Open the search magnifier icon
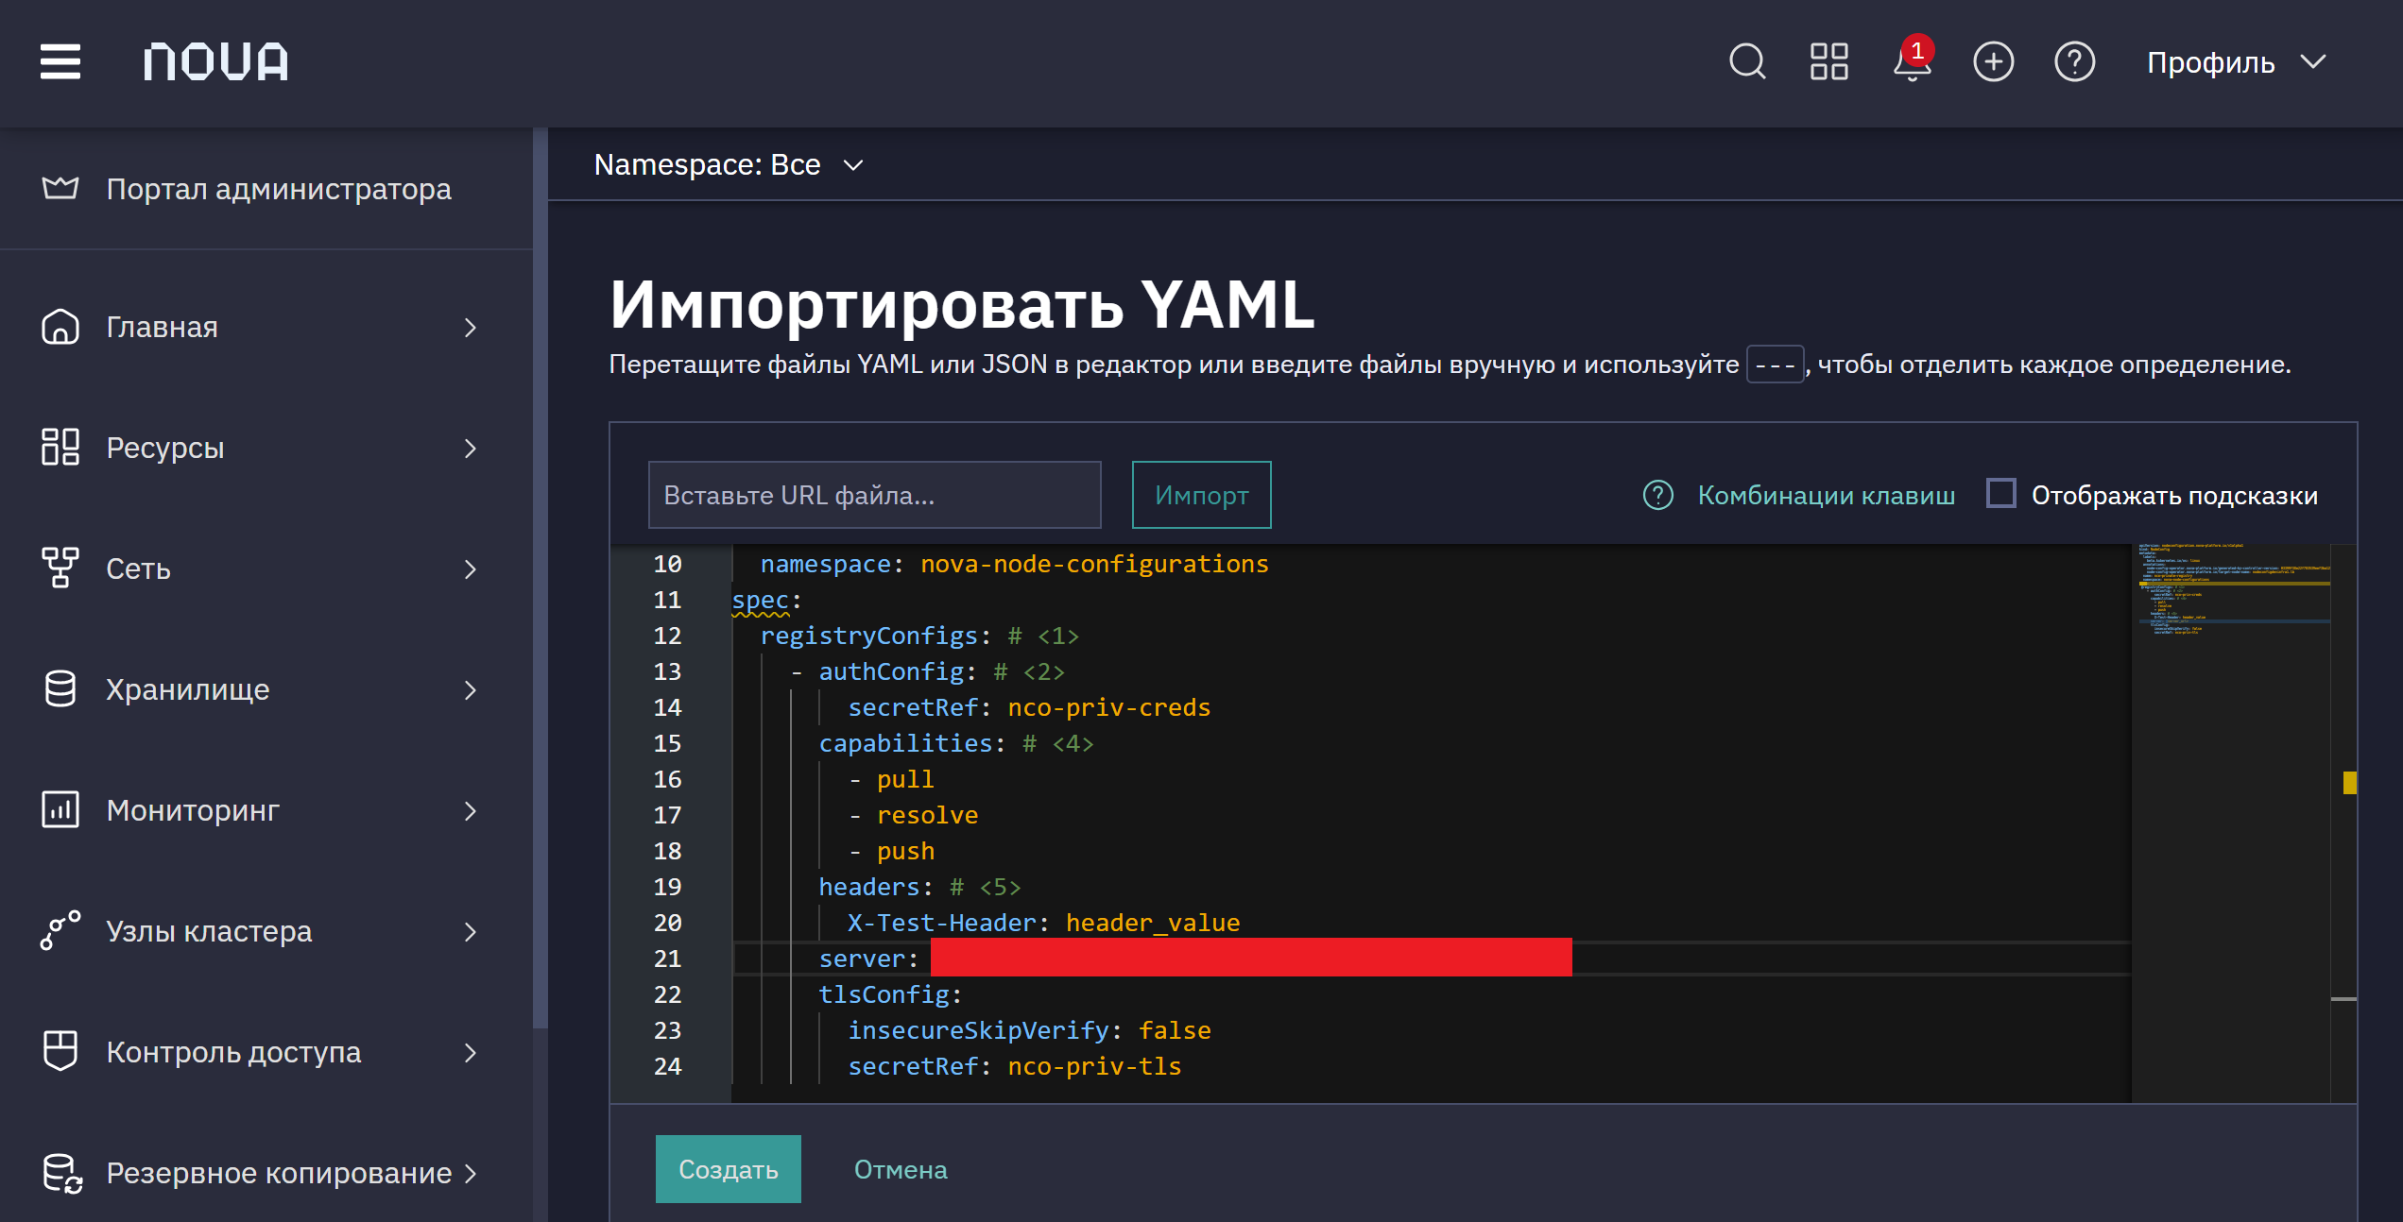Screen dimensions: 2403x1222 pos(1747,62)
